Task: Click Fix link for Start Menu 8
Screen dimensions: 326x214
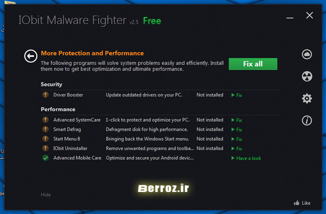Action: point(237,139)
